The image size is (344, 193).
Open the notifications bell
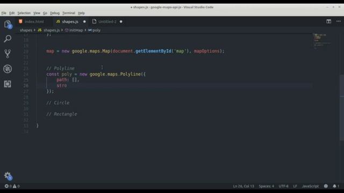pos(336,186)
